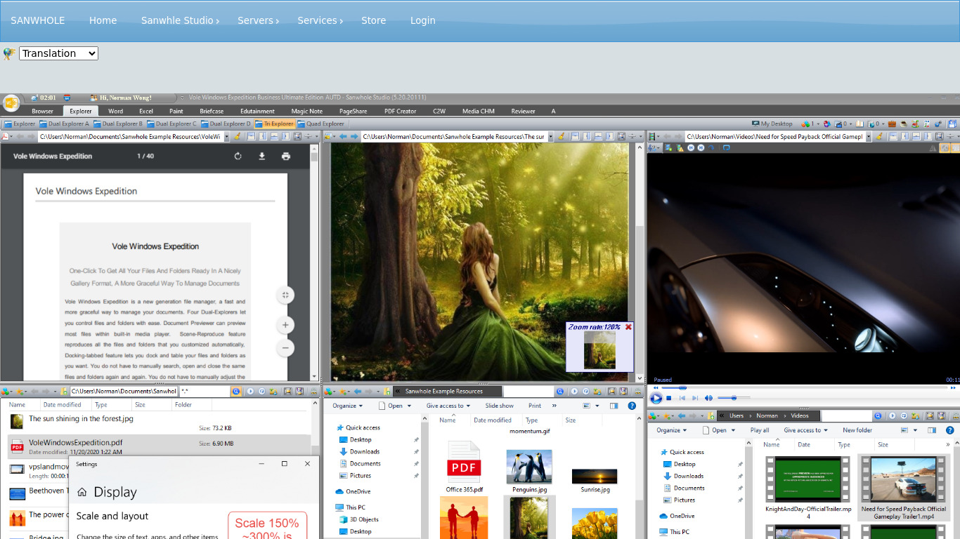Open Pictures in Videos pane navigation tree
This screenshot has height=539, width=960.
[x=684, y=500]
